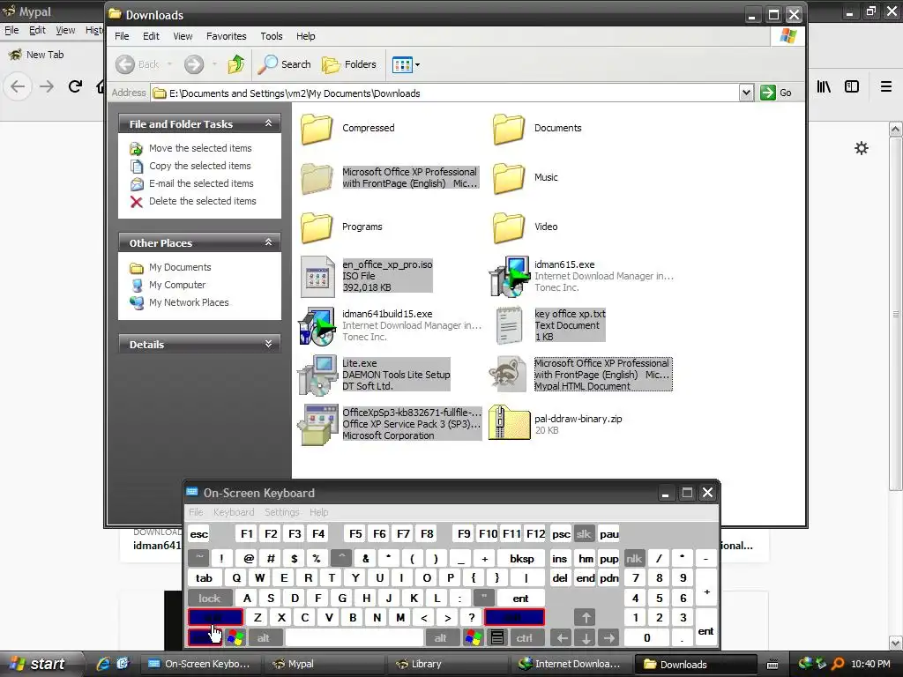This screenshot has width=903, height=677.
Task: Expand the Details panel
Action: tap(268, 344)
